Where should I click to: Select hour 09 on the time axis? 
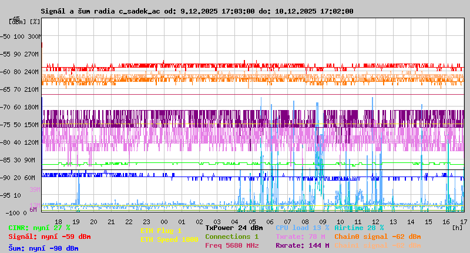(323, 222)
